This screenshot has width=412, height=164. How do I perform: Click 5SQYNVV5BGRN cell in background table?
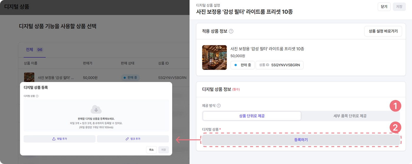pyautogui.click(x=172, y=78)
